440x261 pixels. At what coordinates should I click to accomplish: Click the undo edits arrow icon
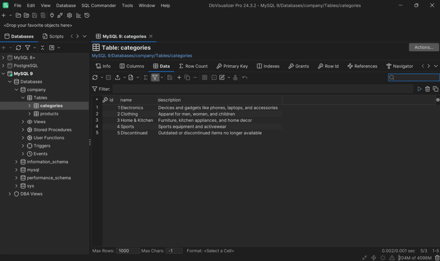pos(245,77)
